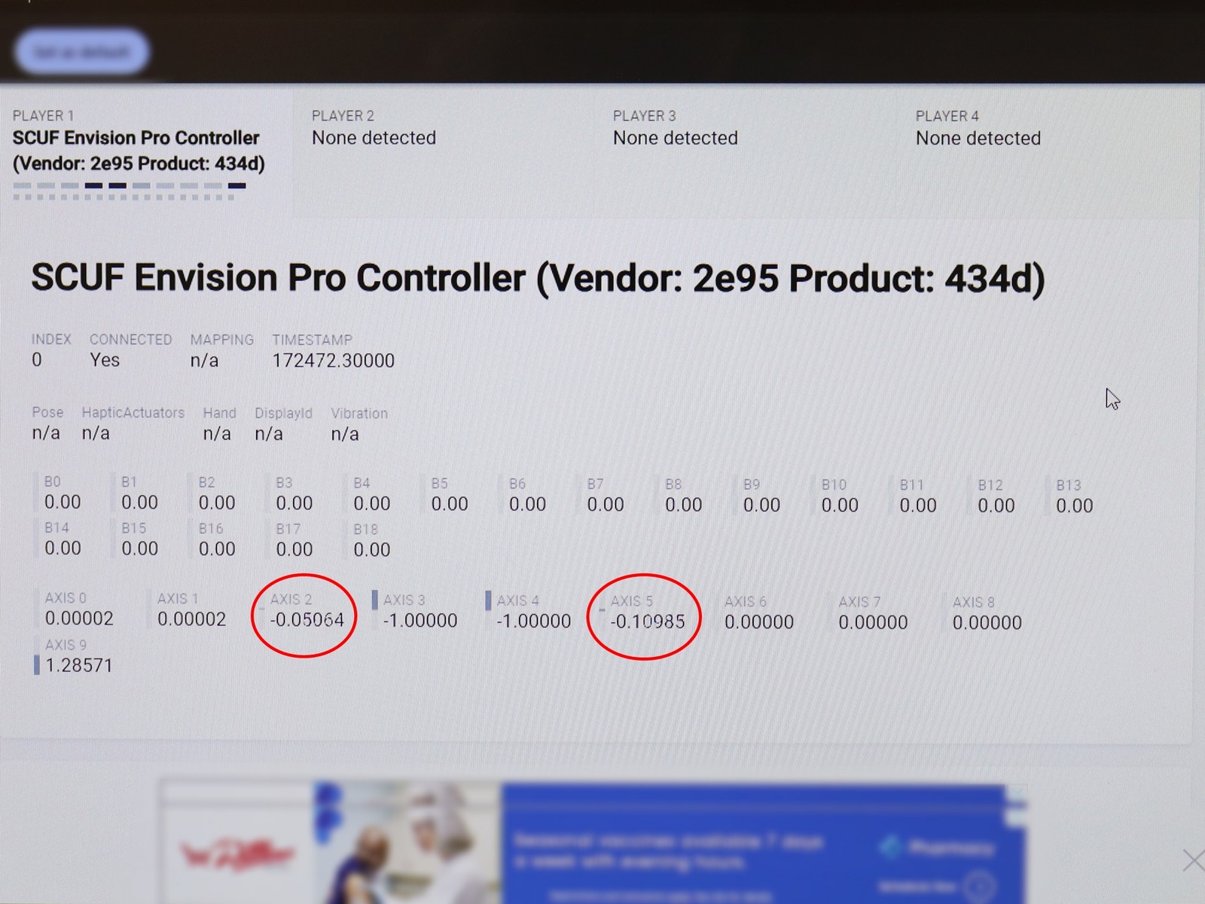Click the AXIS 3 value -1.00000
Viewport: 1205px width, 904px height.
click(420, 621)
